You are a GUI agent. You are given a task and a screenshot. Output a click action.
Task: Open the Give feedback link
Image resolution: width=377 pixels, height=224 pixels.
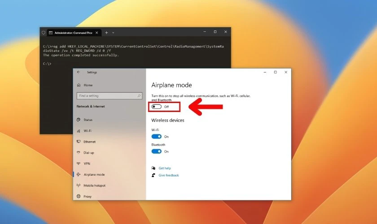point(169,176)
